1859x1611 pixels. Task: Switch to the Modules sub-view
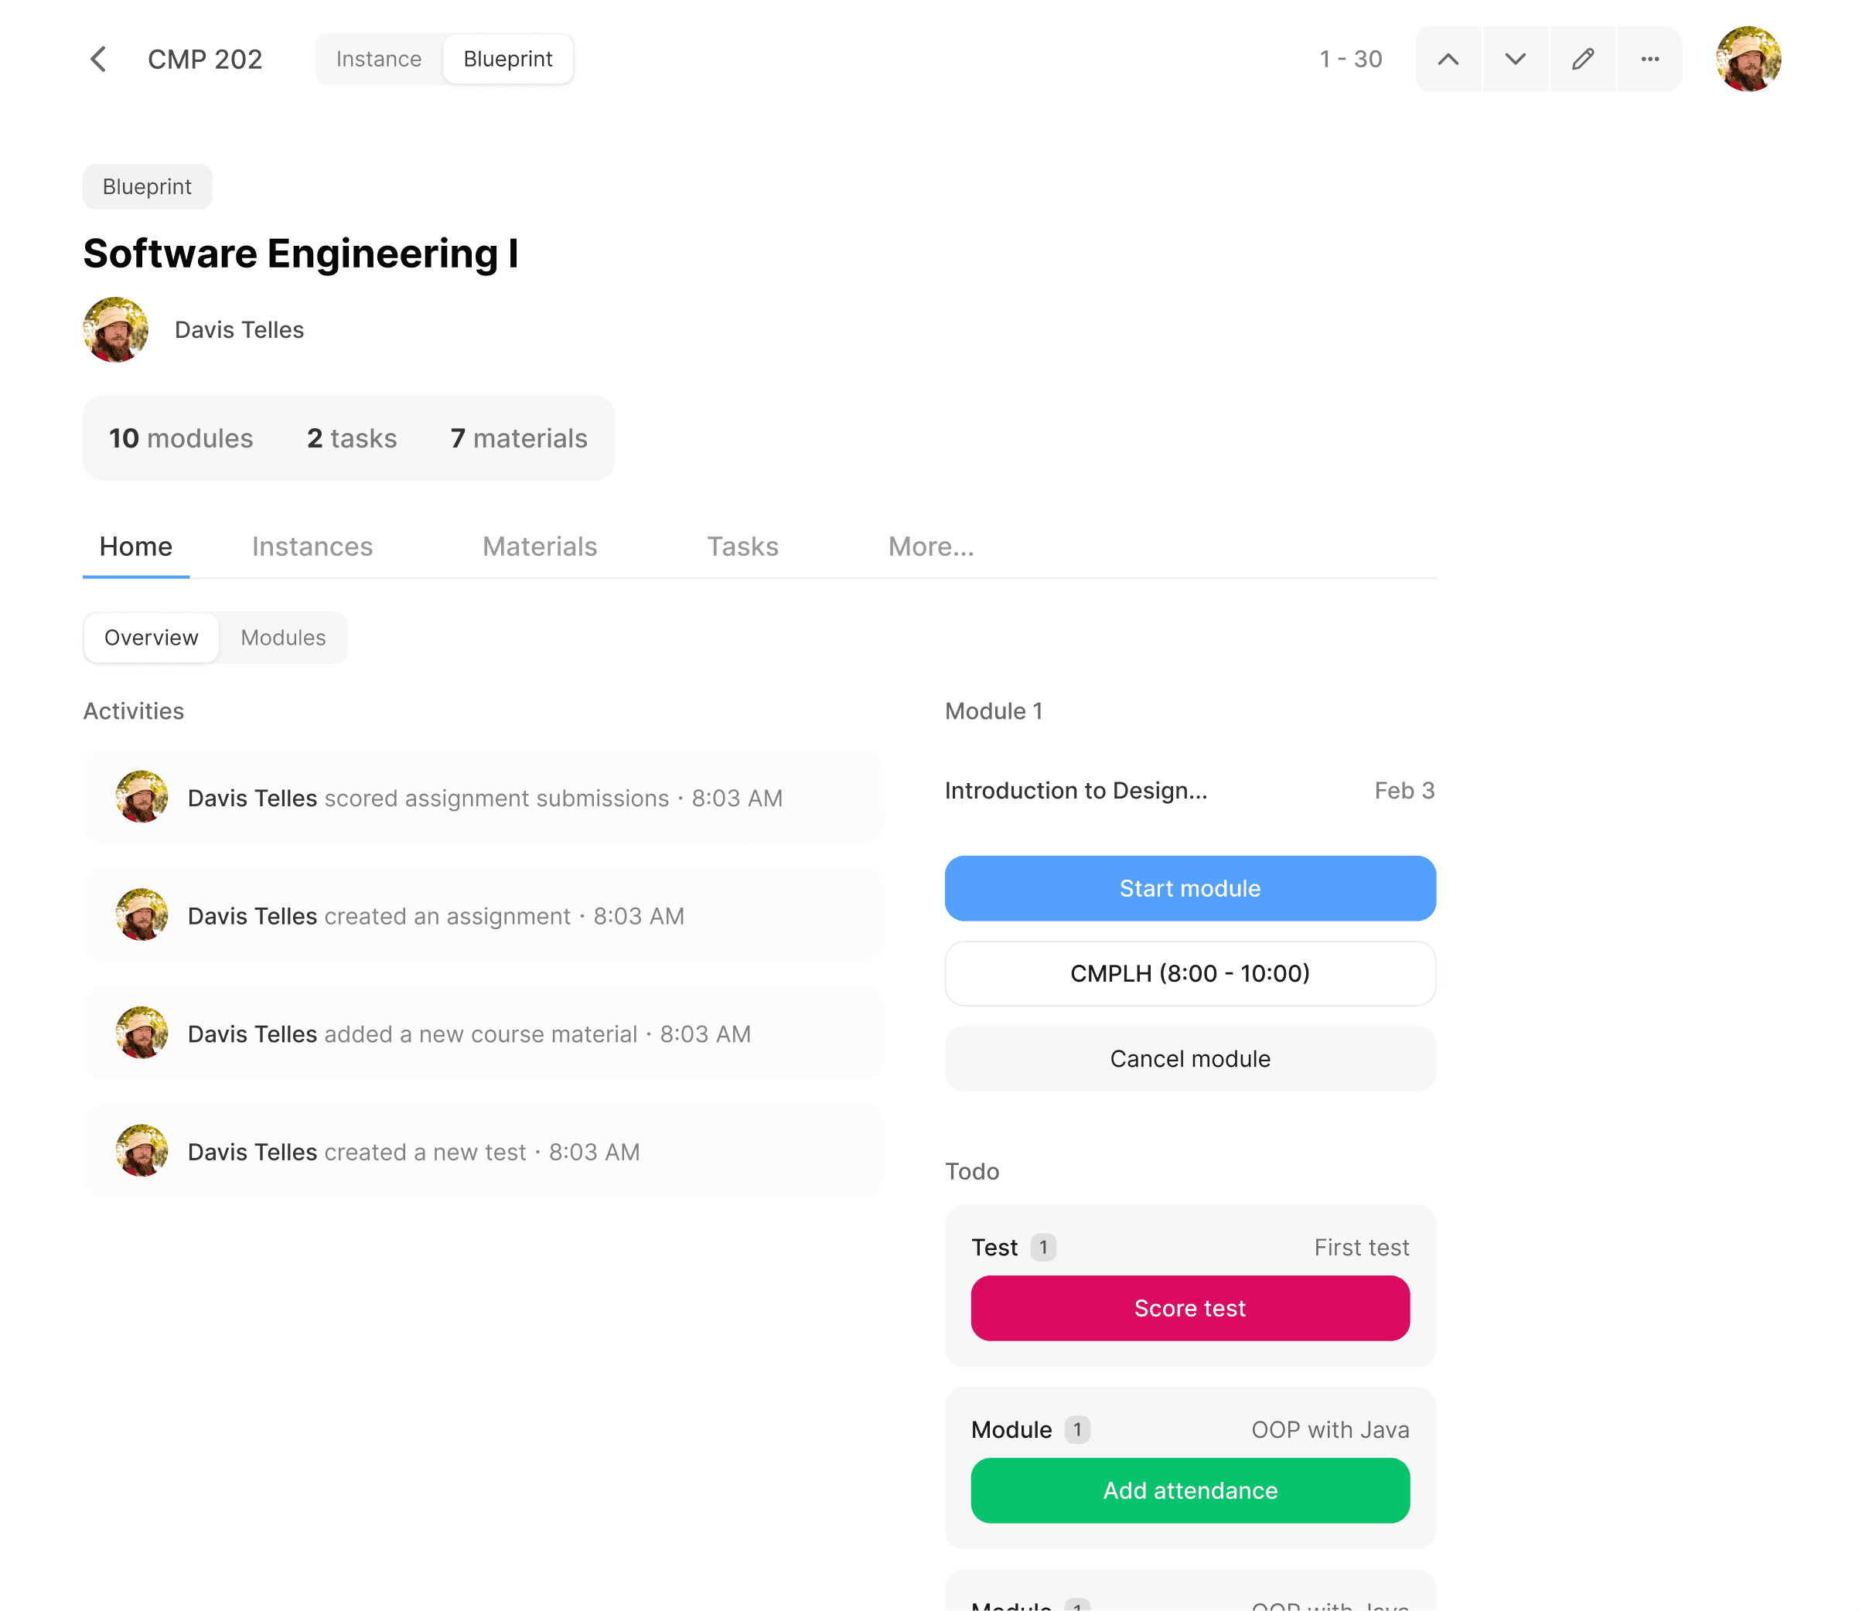pyautogui.click(x=283, y=638)
